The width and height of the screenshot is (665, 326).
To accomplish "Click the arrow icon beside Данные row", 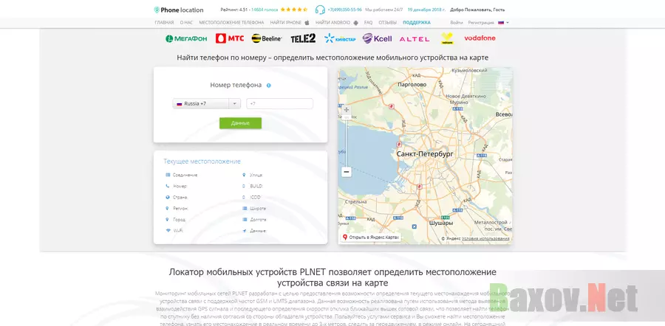I will (244, 231).
